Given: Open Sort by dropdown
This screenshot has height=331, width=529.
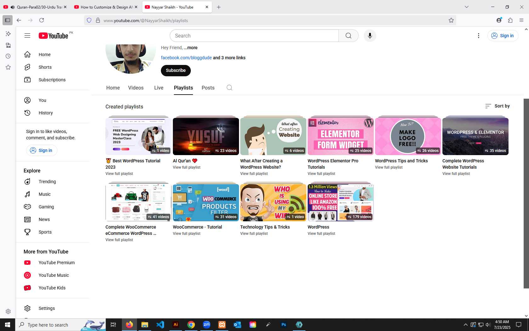Looking at the screenshot, I should point(498,106).
